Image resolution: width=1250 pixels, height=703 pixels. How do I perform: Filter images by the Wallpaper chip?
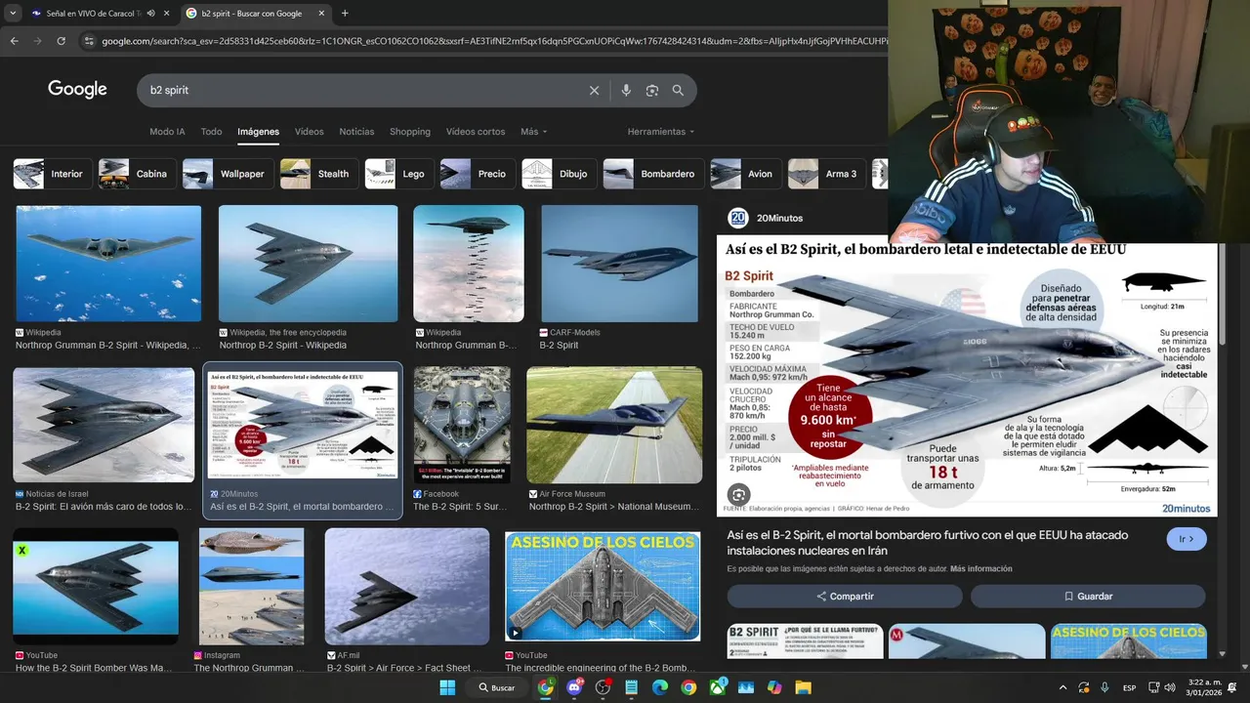[229, 174]
